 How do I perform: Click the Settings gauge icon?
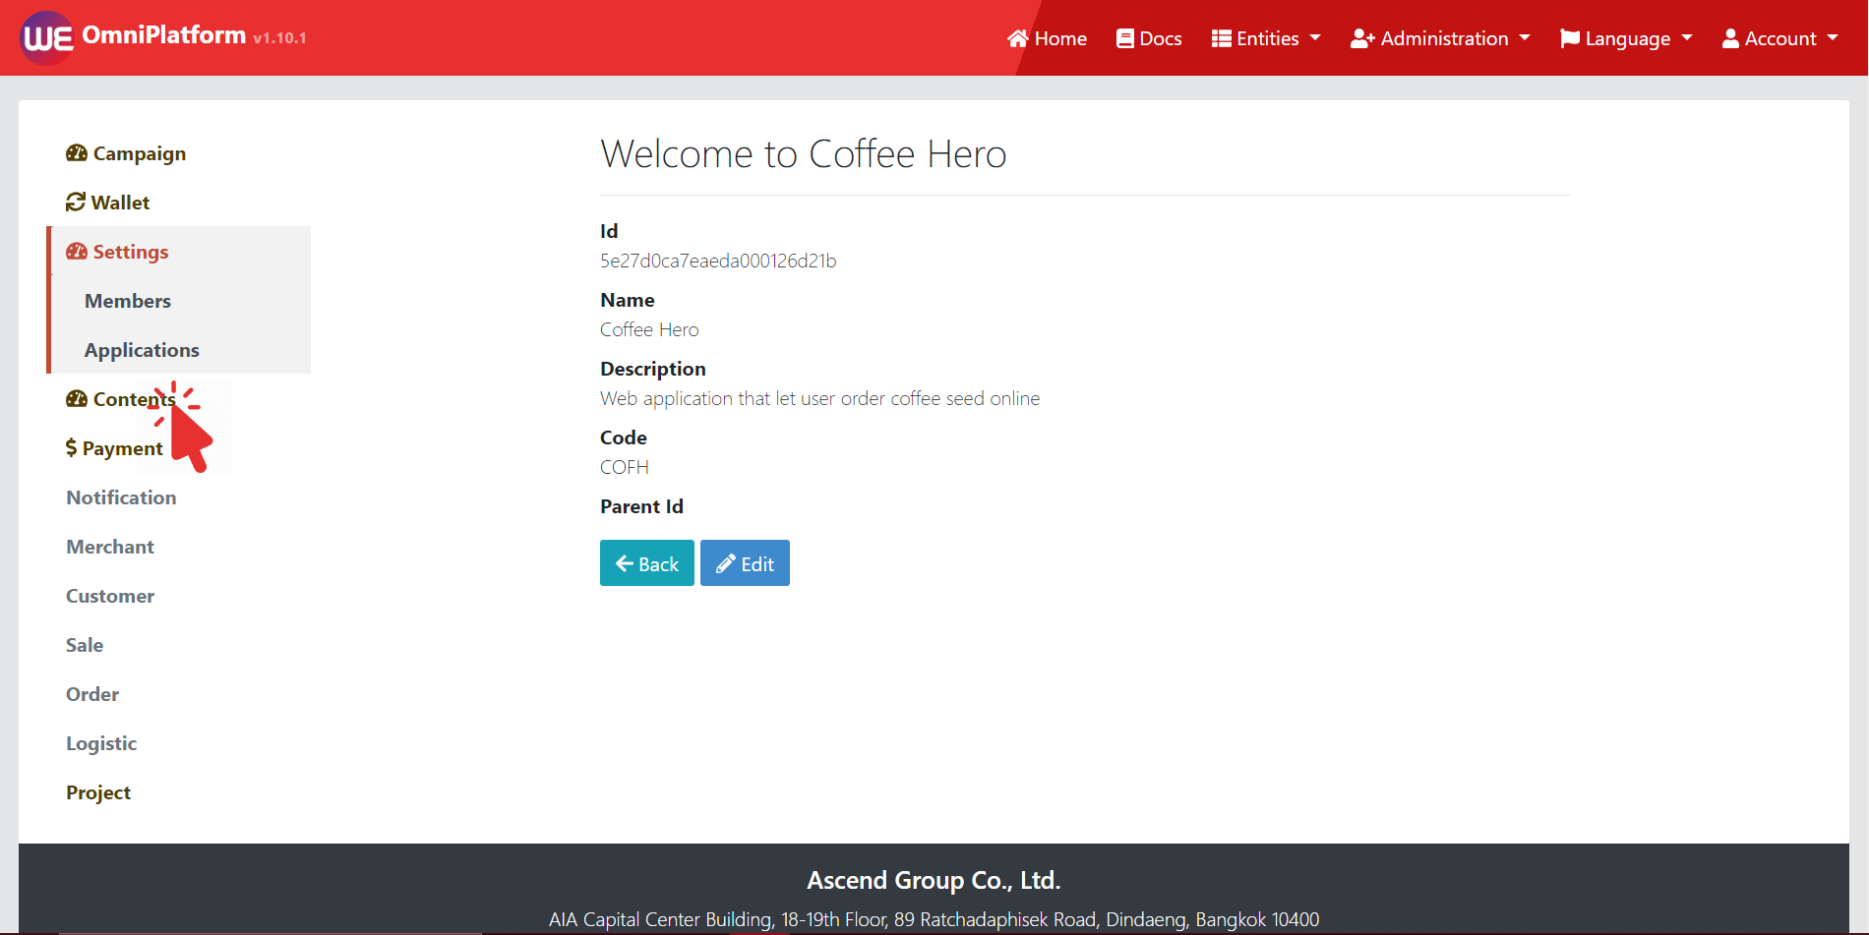coord(77,252)
